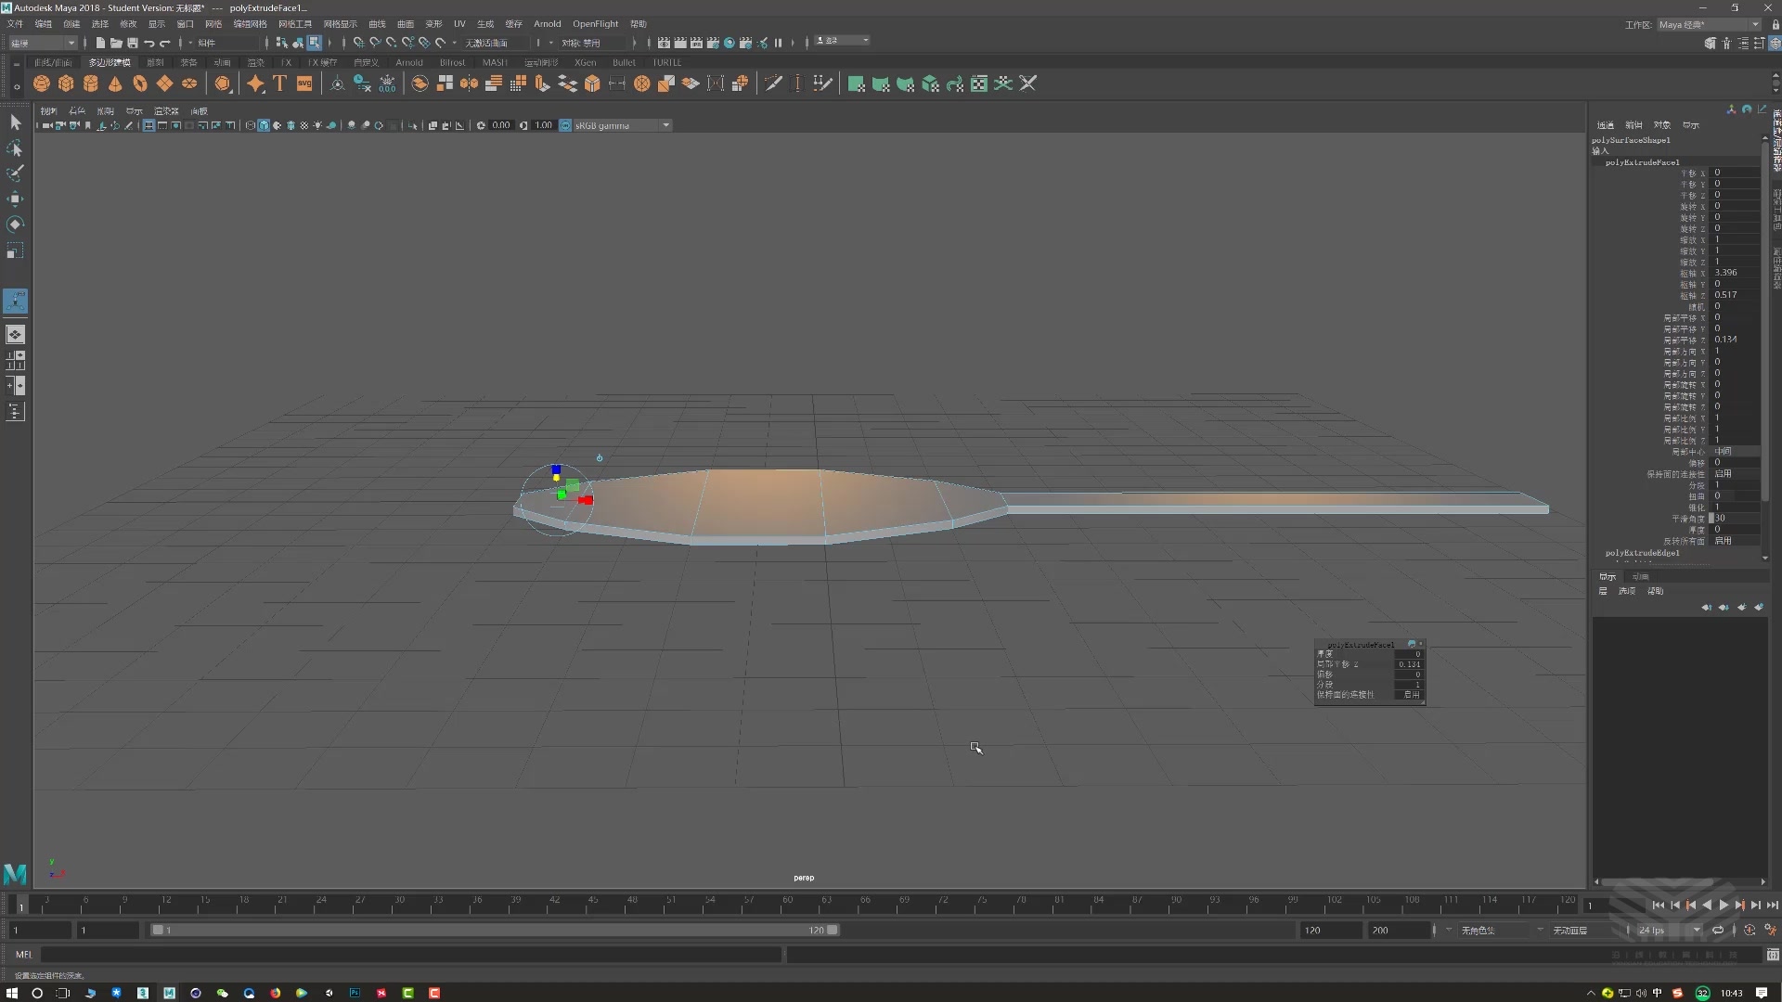Open the menu set dropdown labeled 建模

(44, 43)
